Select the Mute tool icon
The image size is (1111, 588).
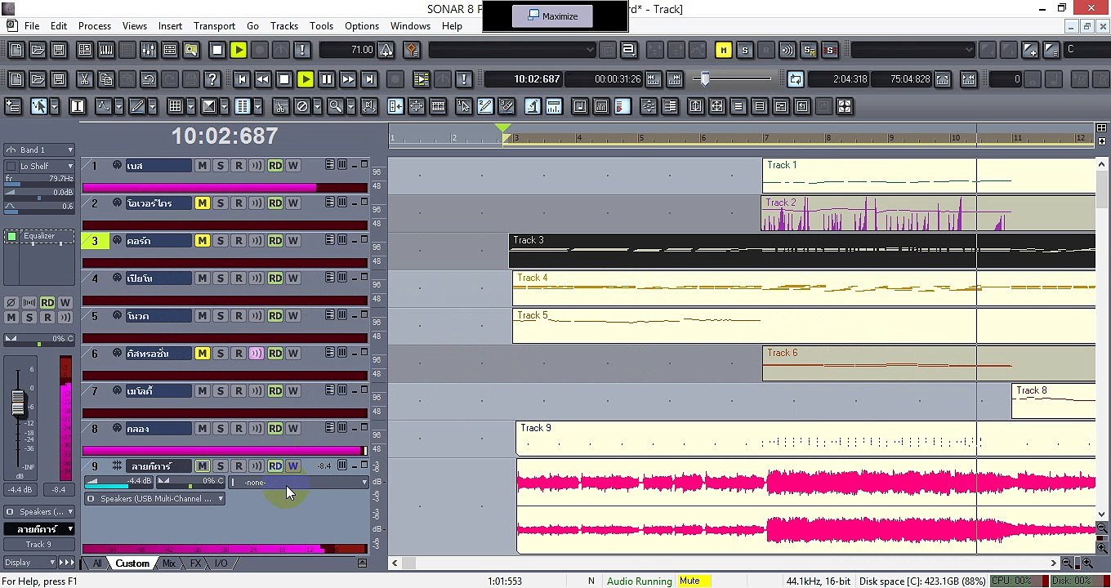point(302,106)
